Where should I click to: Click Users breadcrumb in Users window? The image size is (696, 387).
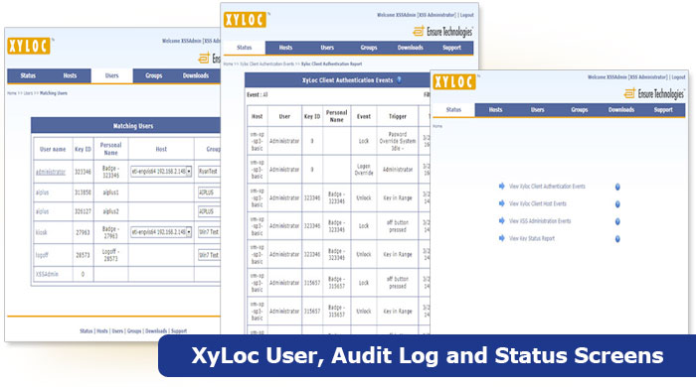[28, 93]
